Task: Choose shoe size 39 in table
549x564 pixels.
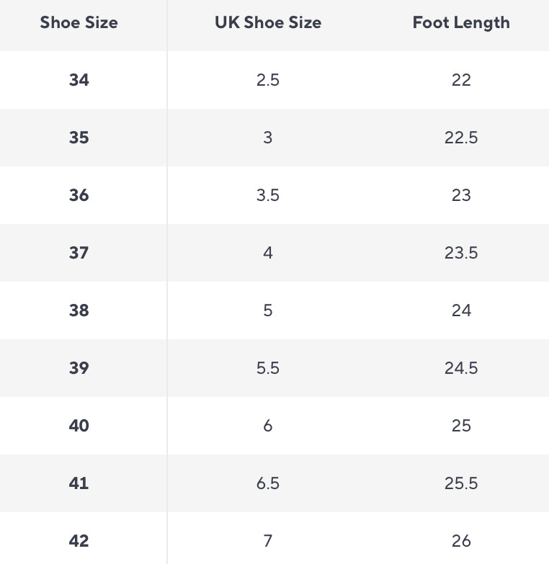Action: point(79,367)
